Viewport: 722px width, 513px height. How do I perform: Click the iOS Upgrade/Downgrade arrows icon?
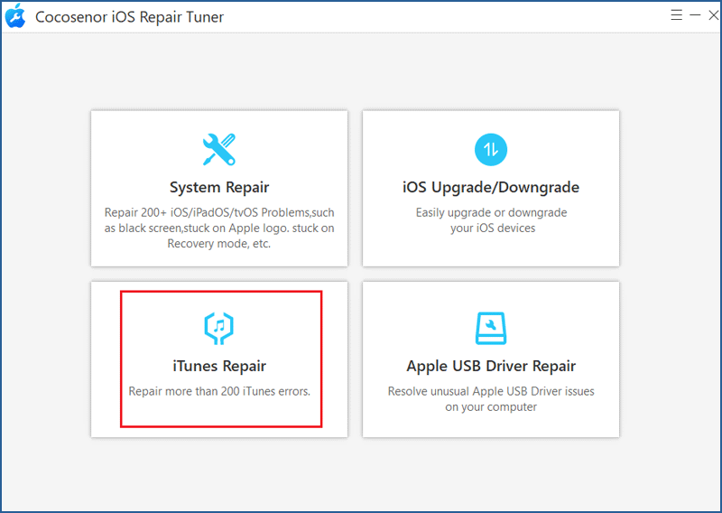point(491,149)
